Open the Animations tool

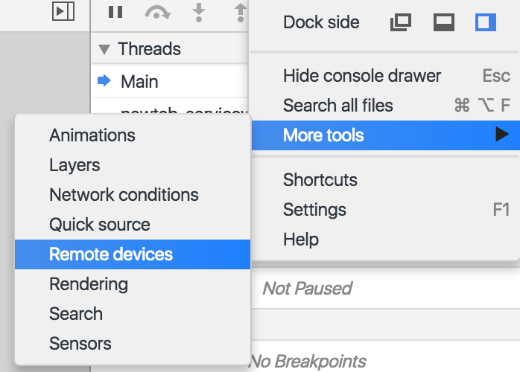click(x=92, y=135)
